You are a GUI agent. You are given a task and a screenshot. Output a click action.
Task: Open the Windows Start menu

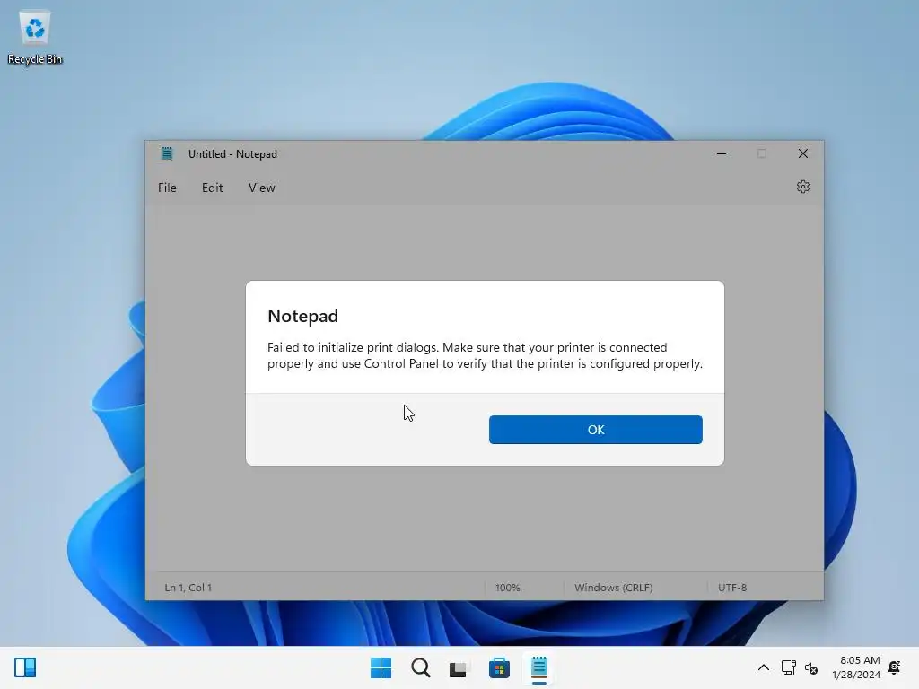(x=381, y=667)
